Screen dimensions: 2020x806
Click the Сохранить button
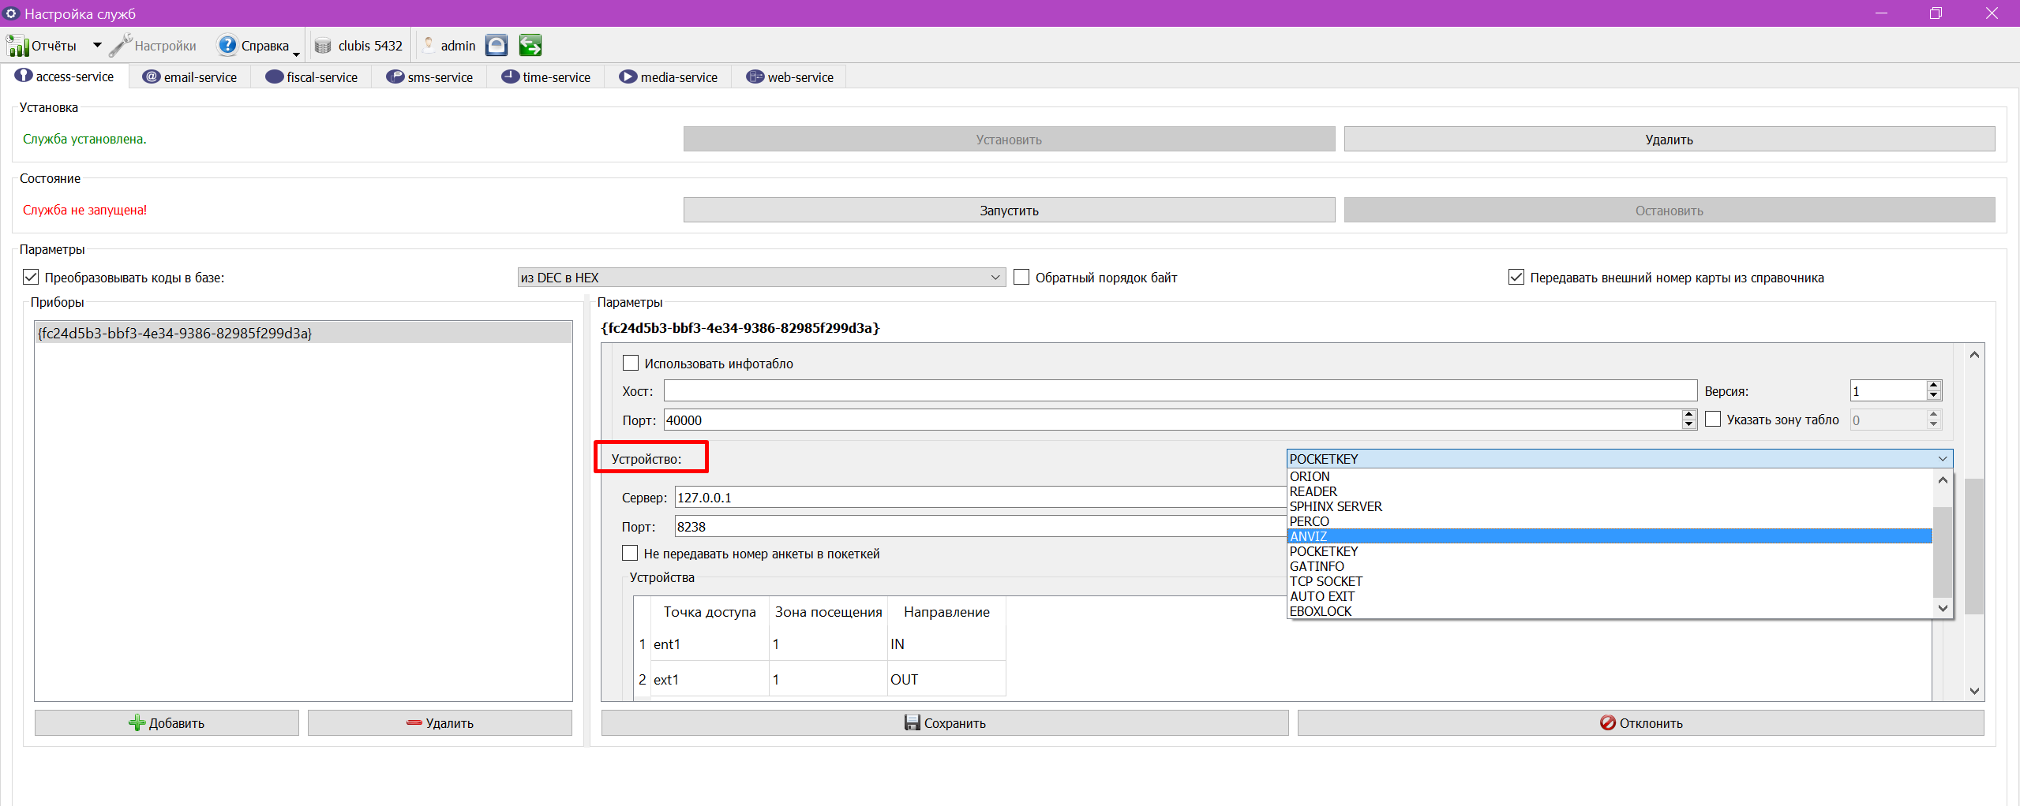coord(945,723)
